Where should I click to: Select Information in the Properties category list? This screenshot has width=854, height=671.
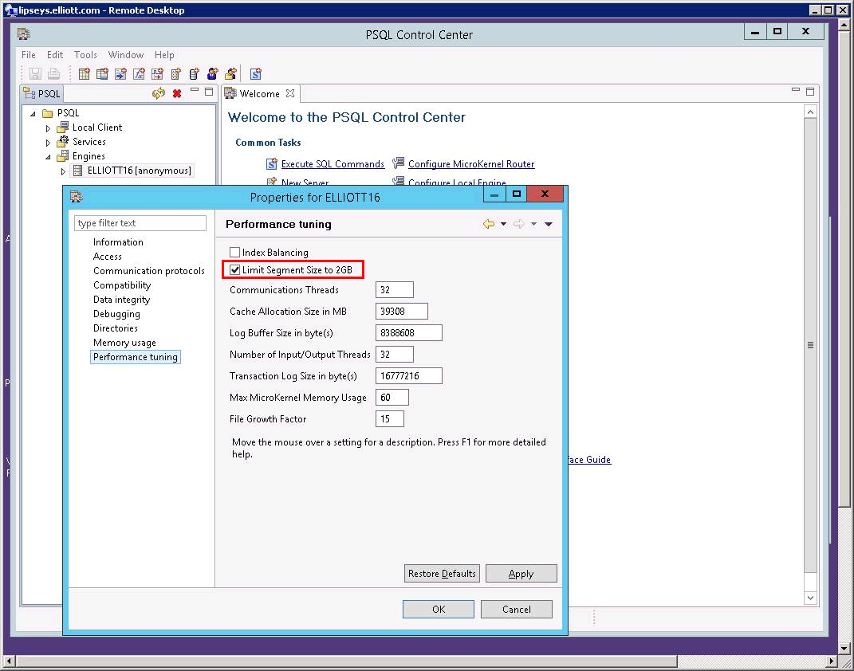118,242
